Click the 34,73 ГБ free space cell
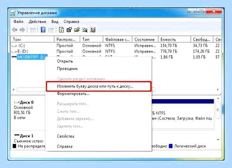 (x=200, y=46)
